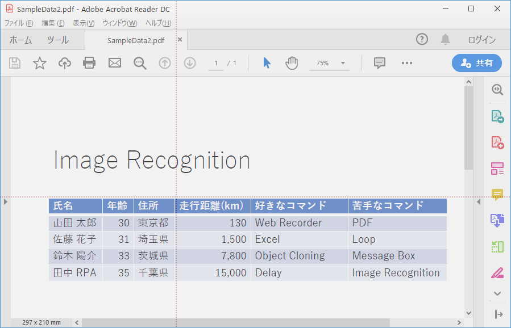This screenshot has width=511, height=328.
Task: Open the Find text magnifier
Action: 140,63
